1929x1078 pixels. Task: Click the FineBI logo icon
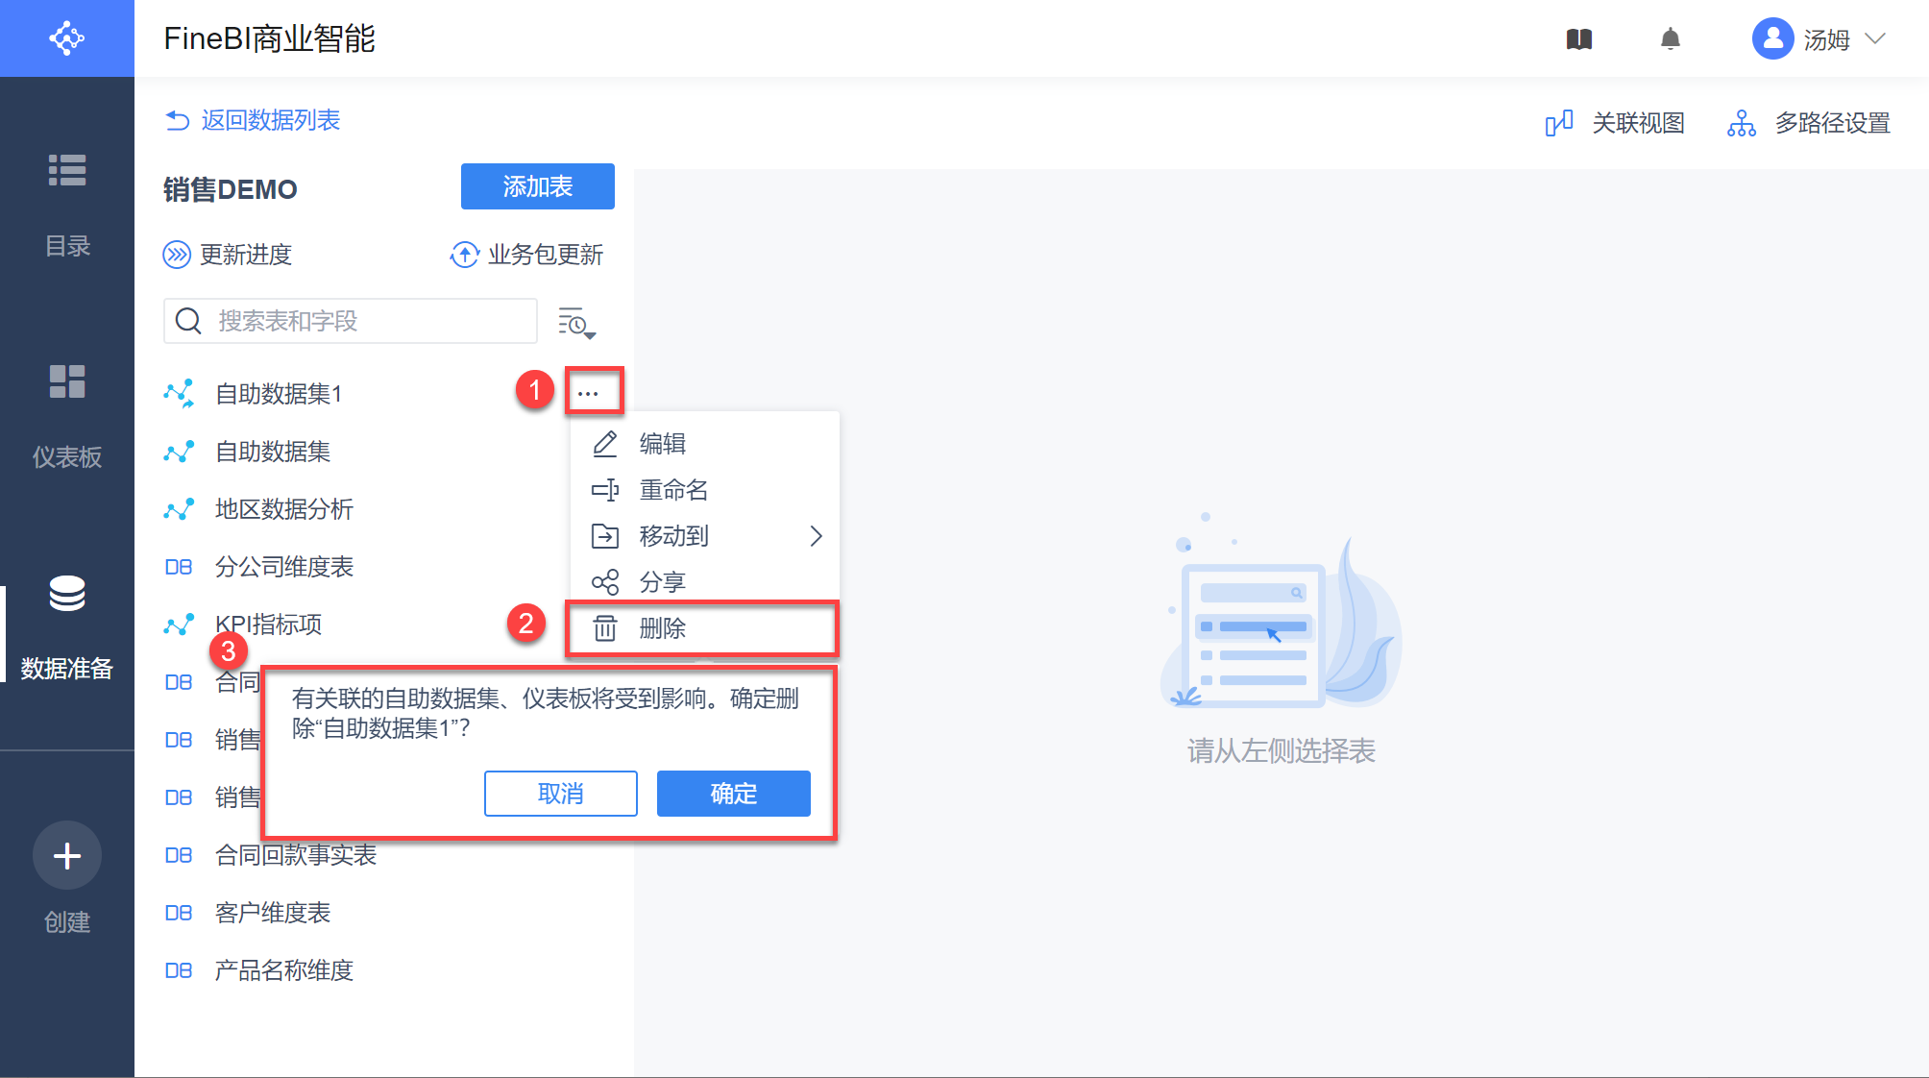[66, 38]
